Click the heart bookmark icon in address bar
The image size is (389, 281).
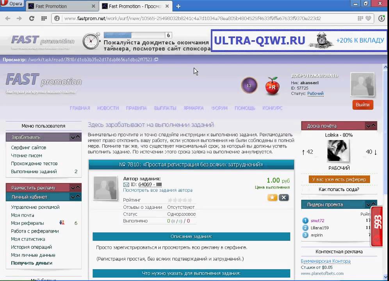[x=368, y=18]
